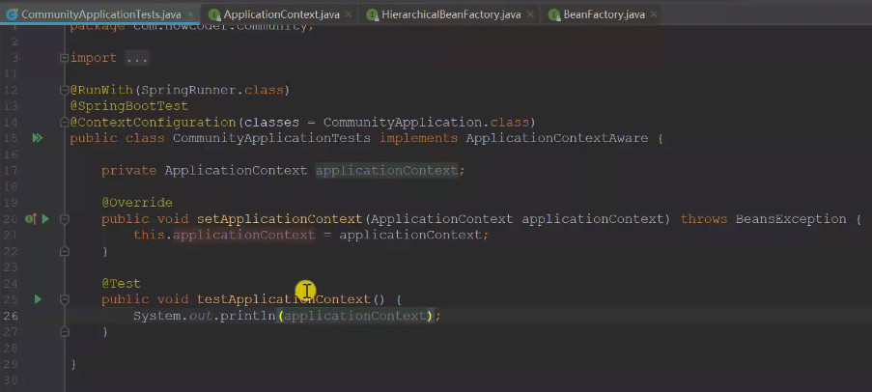Viewport: 872px width, 392px height.
Task: Place cursor on @SpringBootTest annotation
Action: click(129, 106)
